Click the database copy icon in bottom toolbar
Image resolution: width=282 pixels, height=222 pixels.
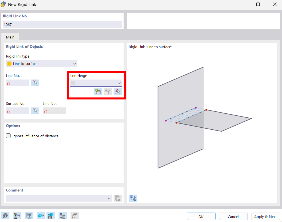click(x=63, y=216)
